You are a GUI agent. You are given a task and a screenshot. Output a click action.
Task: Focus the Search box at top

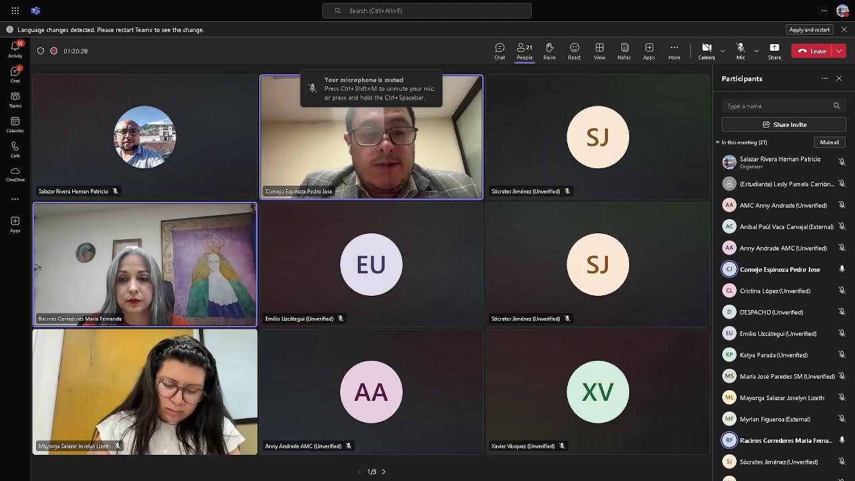click(x=427, y=11)
